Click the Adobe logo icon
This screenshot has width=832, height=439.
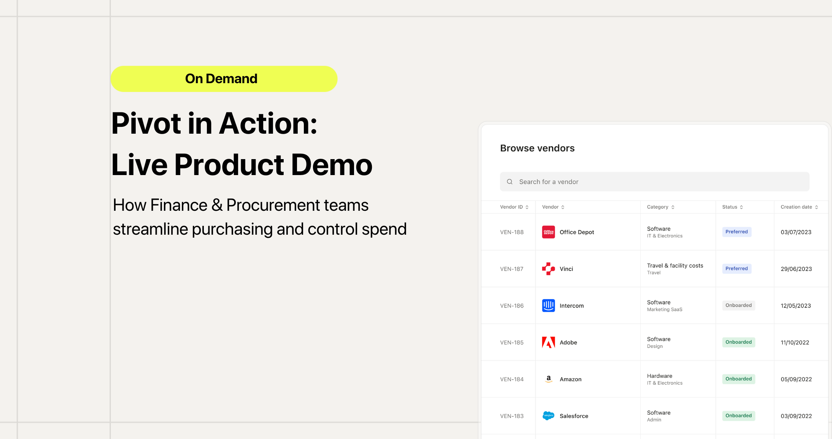[548, 343]
